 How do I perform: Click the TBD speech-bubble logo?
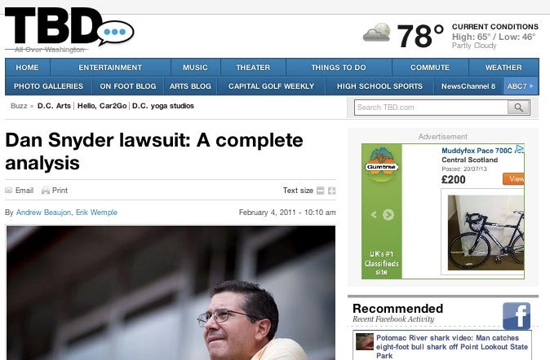pos(69,30)
